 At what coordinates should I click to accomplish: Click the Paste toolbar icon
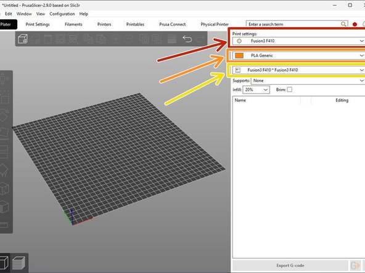pos(100,39)
